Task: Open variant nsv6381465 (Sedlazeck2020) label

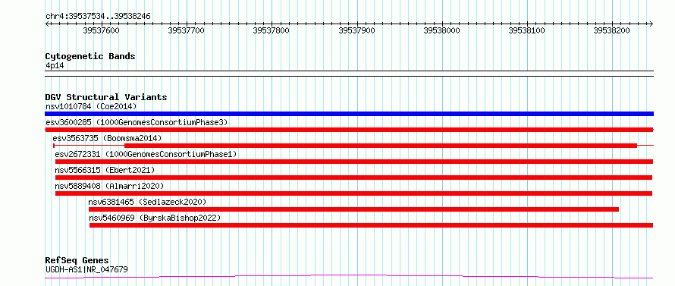Action: [x=147, y=202]
